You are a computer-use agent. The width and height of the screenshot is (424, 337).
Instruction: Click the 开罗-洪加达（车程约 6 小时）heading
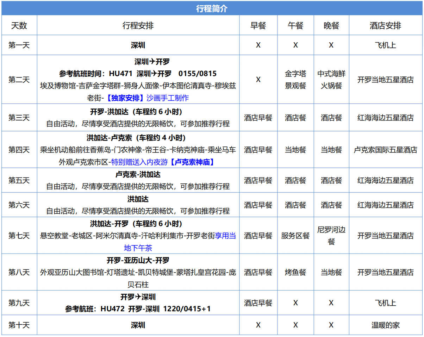click(x=138, y=112)
